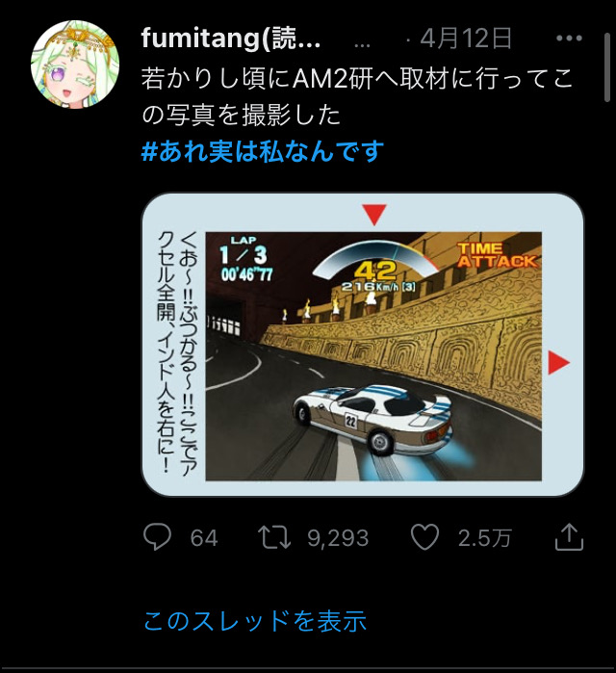Open fumitang's profile avatar
Viewport: 616px width, 673px height.
click(75, 64)
